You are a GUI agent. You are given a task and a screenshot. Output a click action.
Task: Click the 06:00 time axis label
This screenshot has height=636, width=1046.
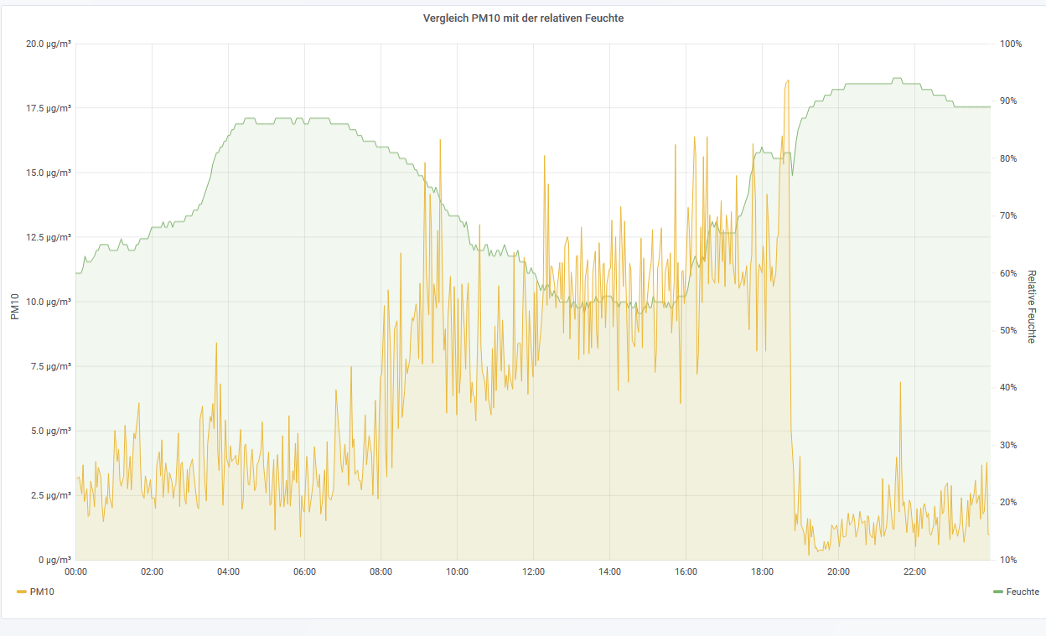click(x=304, y=571)
